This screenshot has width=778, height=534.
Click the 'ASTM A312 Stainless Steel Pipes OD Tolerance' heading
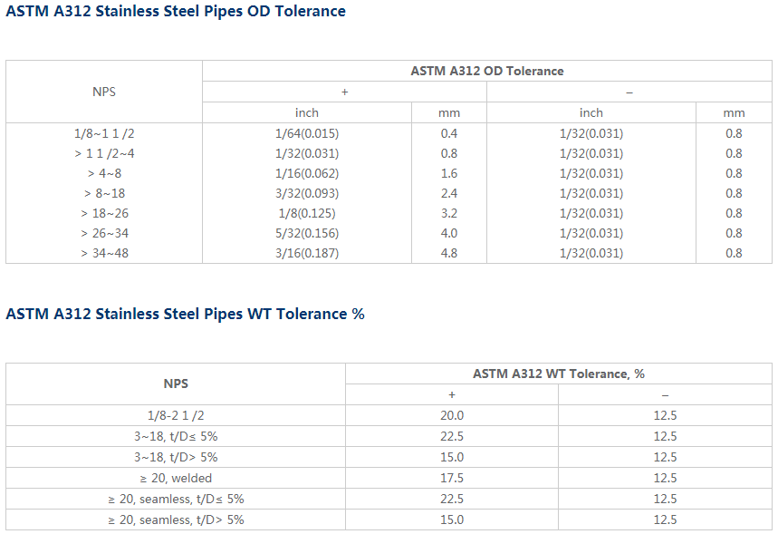tap(175, 12)
